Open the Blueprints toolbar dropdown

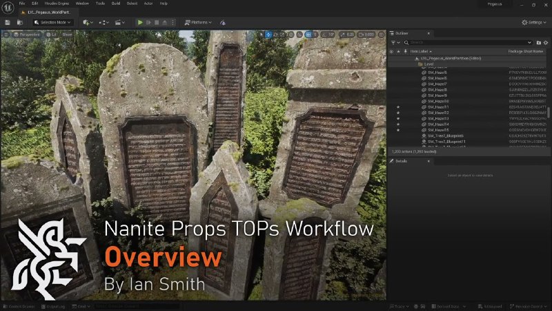click(x=103, y=23)
